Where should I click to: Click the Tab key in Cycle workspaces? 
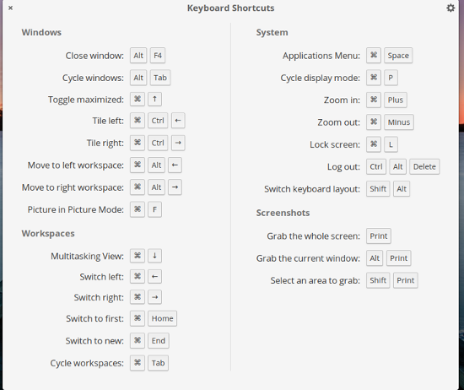[158, 363]
